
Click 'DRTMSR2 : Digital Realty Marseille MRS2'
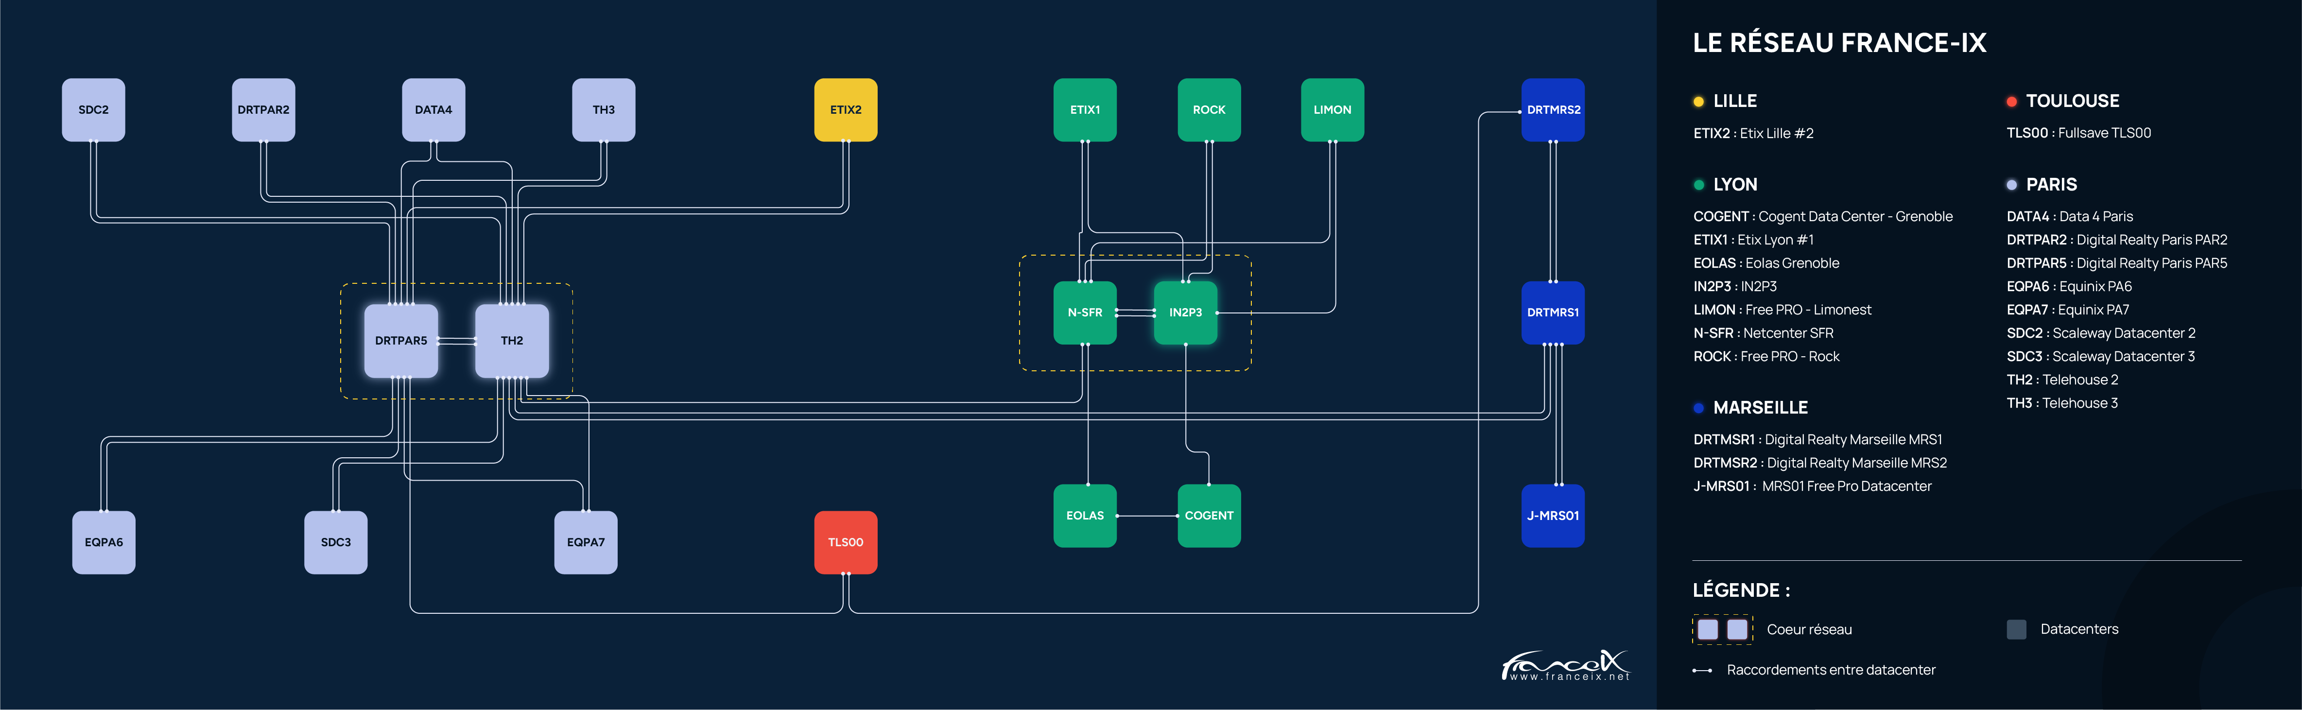point(1820,462)
